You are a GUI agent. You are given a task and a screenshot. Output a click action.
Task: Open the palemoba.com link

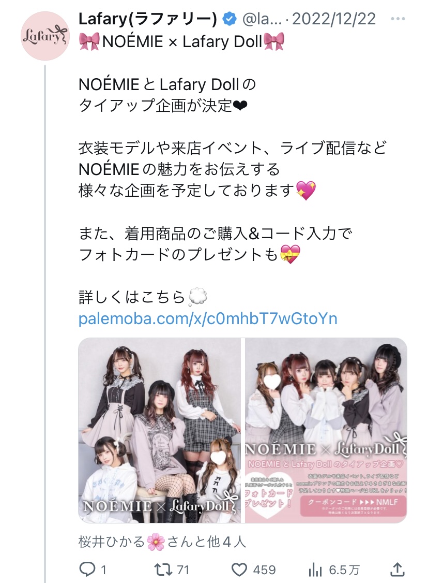click(x=208, y=318)
